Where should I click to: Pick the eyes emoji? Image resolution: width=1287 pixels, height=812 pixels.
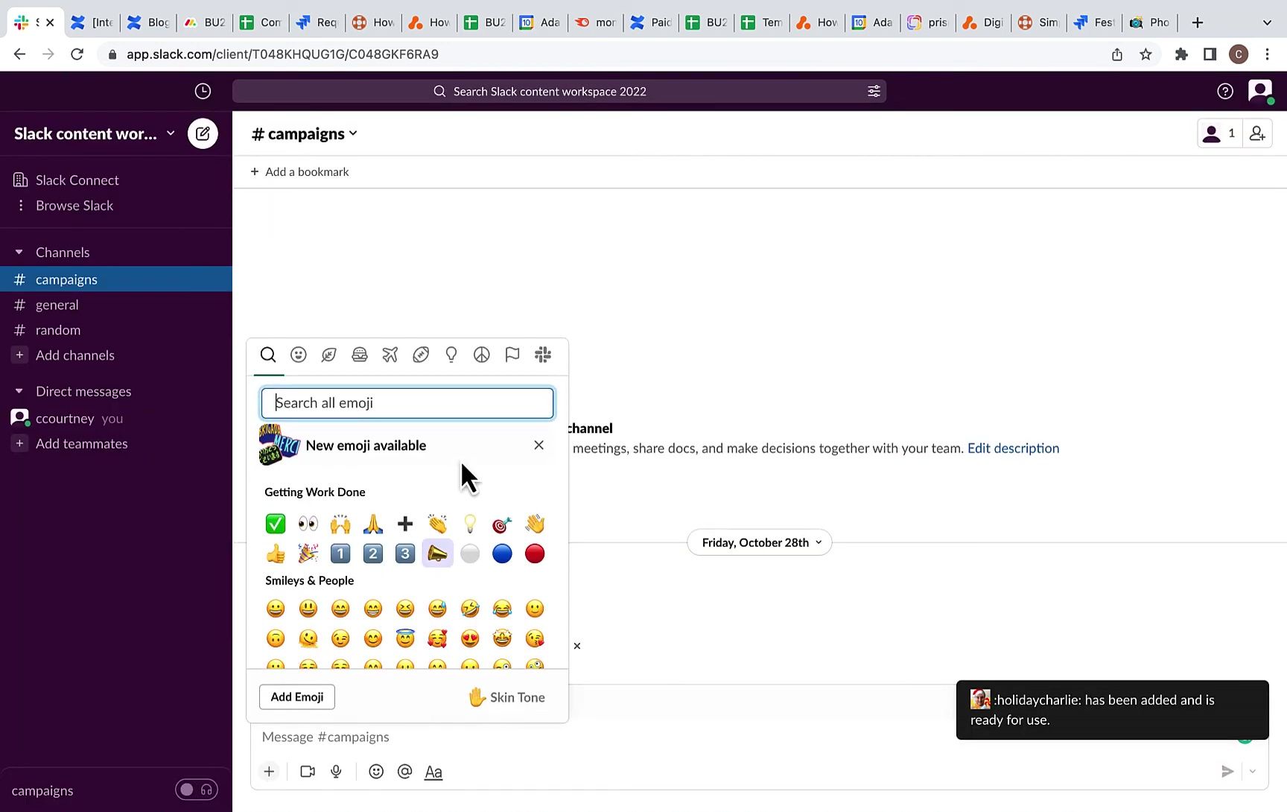pos(308,524)
